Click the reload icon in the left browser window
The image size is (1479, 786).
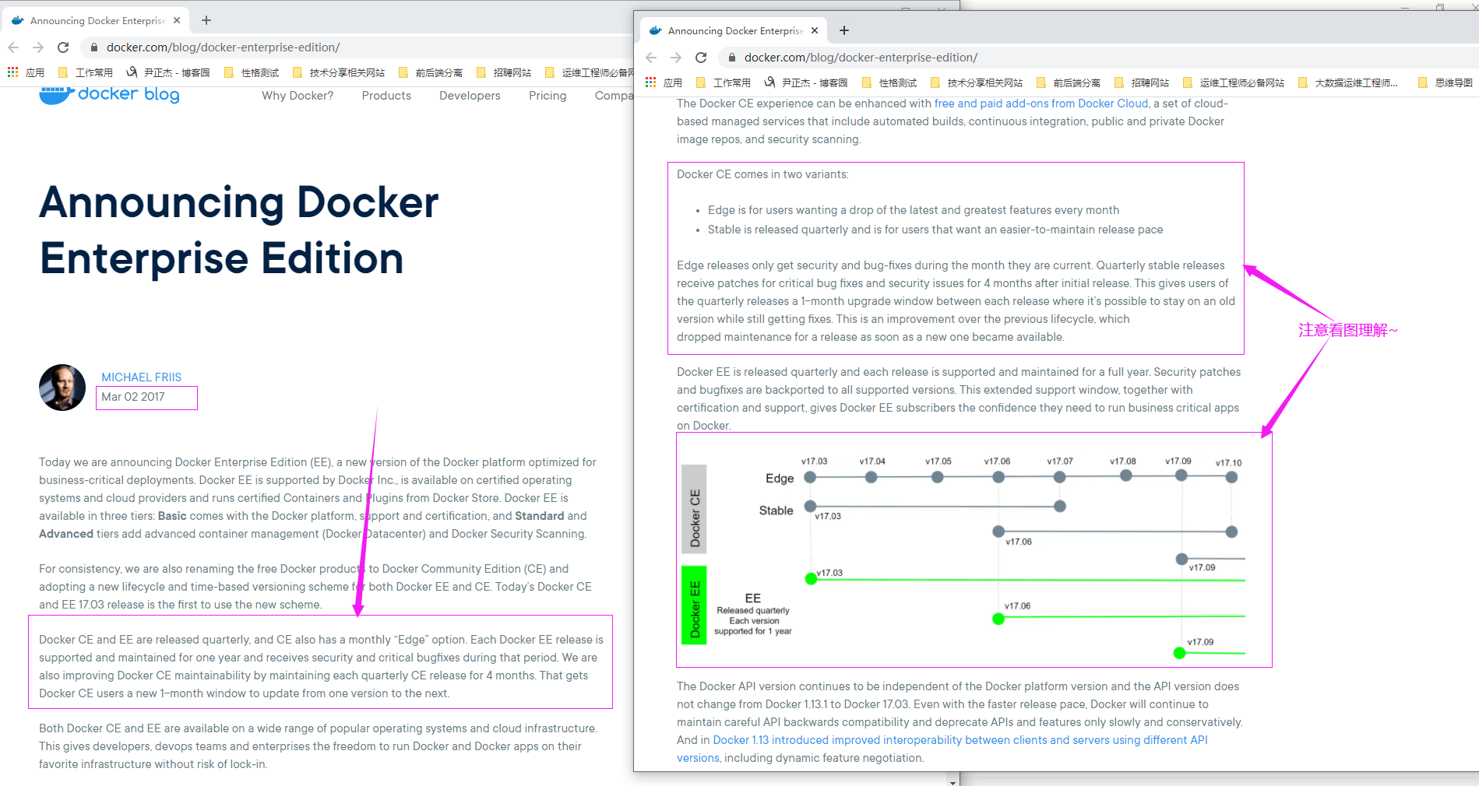point(63,47)
